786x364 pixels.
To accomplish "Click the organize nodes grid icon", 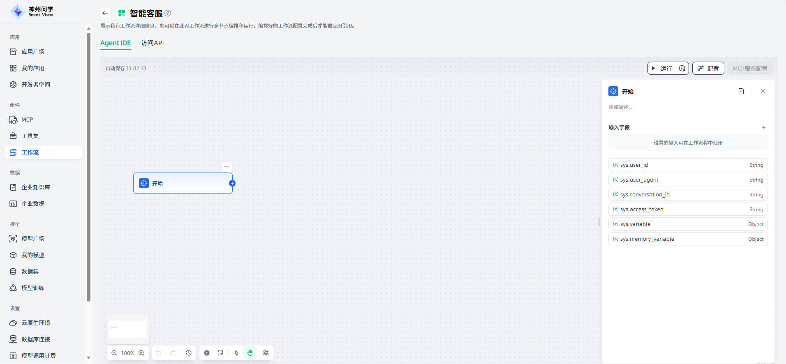I will (266, 353).
